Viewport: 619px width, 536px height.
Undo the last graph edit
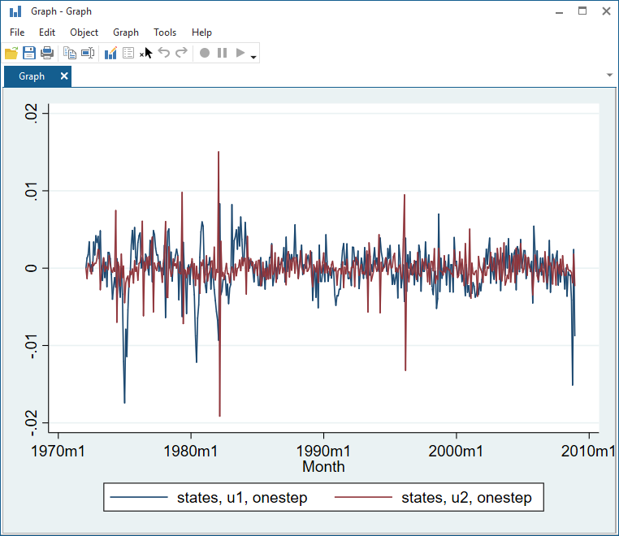[164, 53]
